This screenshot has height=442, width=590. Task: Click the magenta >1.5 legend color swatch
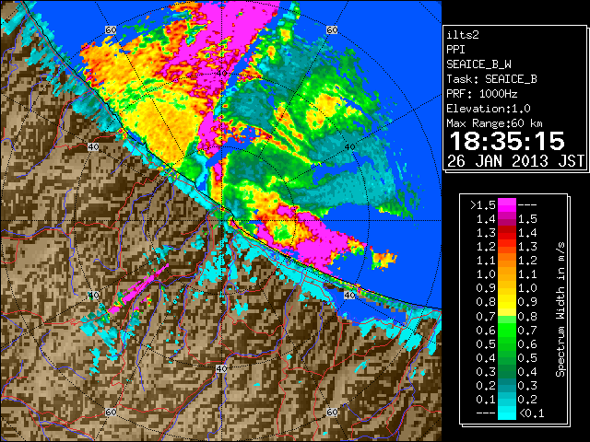pyautogui.click(x=506, y=204)
